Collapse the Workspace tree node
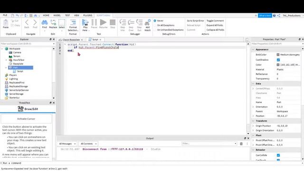Image resolution: width=304 pixels, height=171 pixels. pos(2,48)
